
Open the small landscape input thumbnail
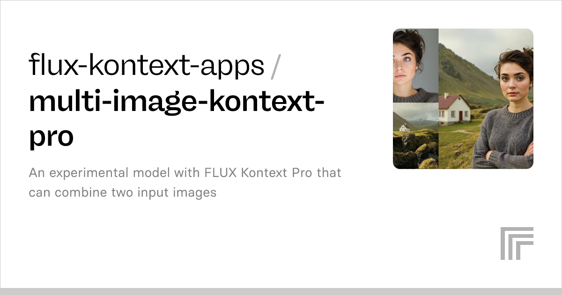pos(415,136)
